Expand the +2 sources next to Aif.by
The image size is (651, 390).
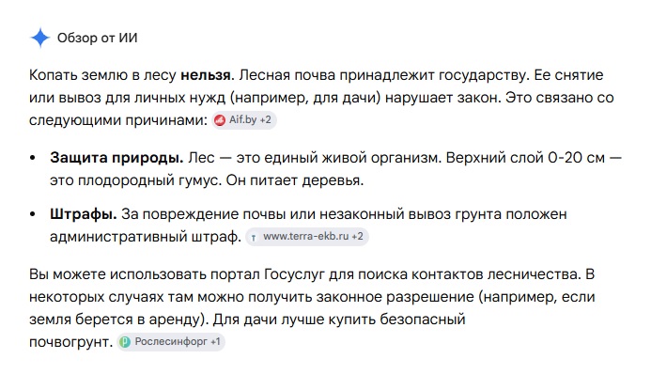coord(265,120)
